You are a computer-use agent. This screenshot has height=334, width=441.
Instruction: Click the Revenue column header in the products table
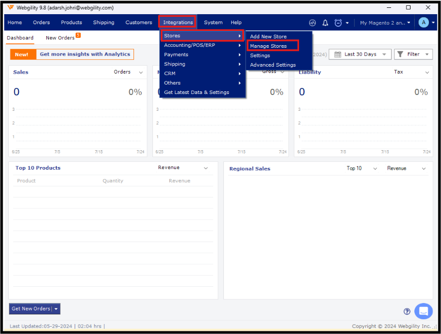[179, 181]
